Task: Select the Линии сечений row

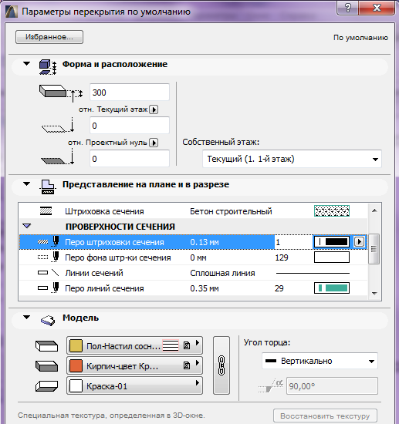Action: [193, 273]
